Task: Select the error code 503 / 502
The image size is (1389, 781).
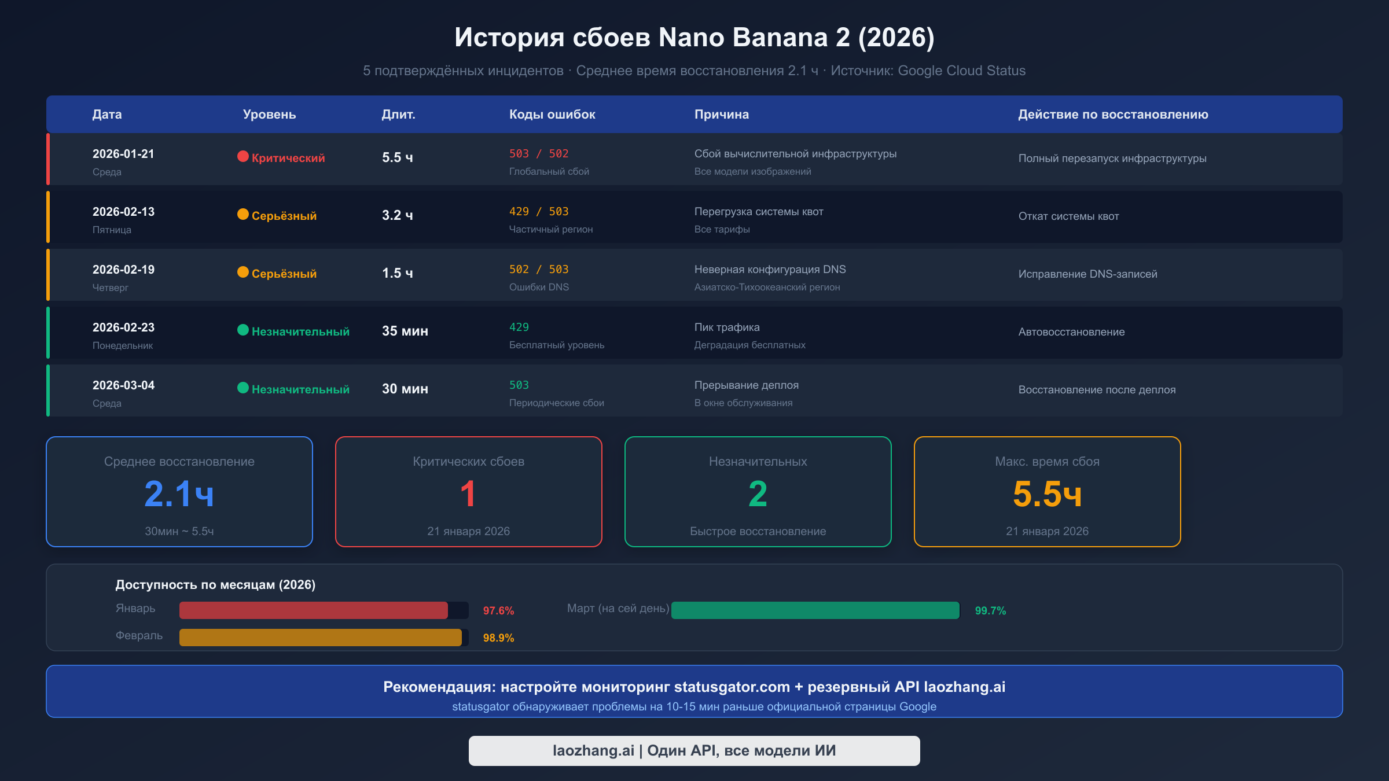Action: 538,153
